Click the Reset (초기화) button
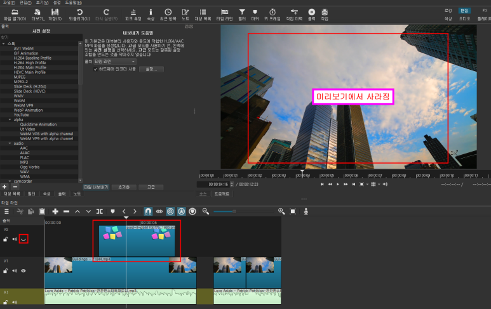Screen dimensions: 491x309 124,187
